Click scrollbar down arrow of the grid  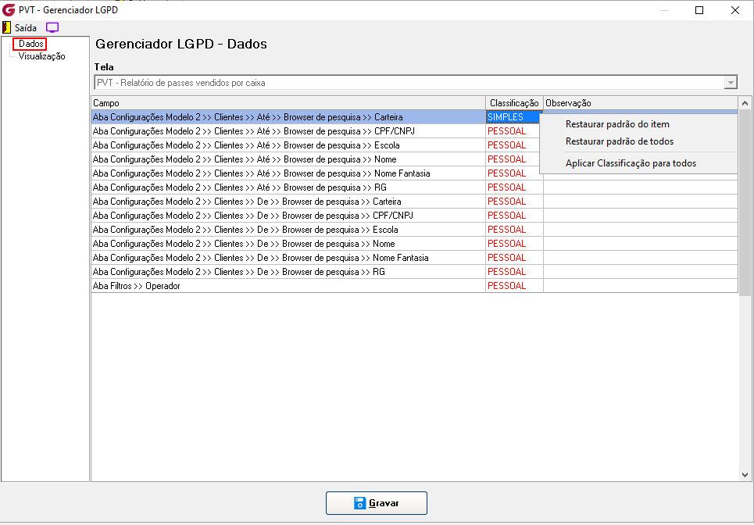[x=745, y=475]
